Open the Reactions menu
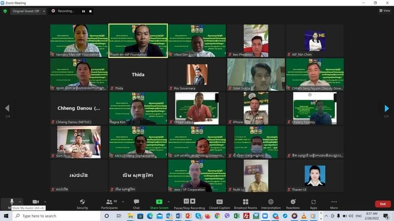Viewport: 394px width, 221px height. tap(293, 204)
